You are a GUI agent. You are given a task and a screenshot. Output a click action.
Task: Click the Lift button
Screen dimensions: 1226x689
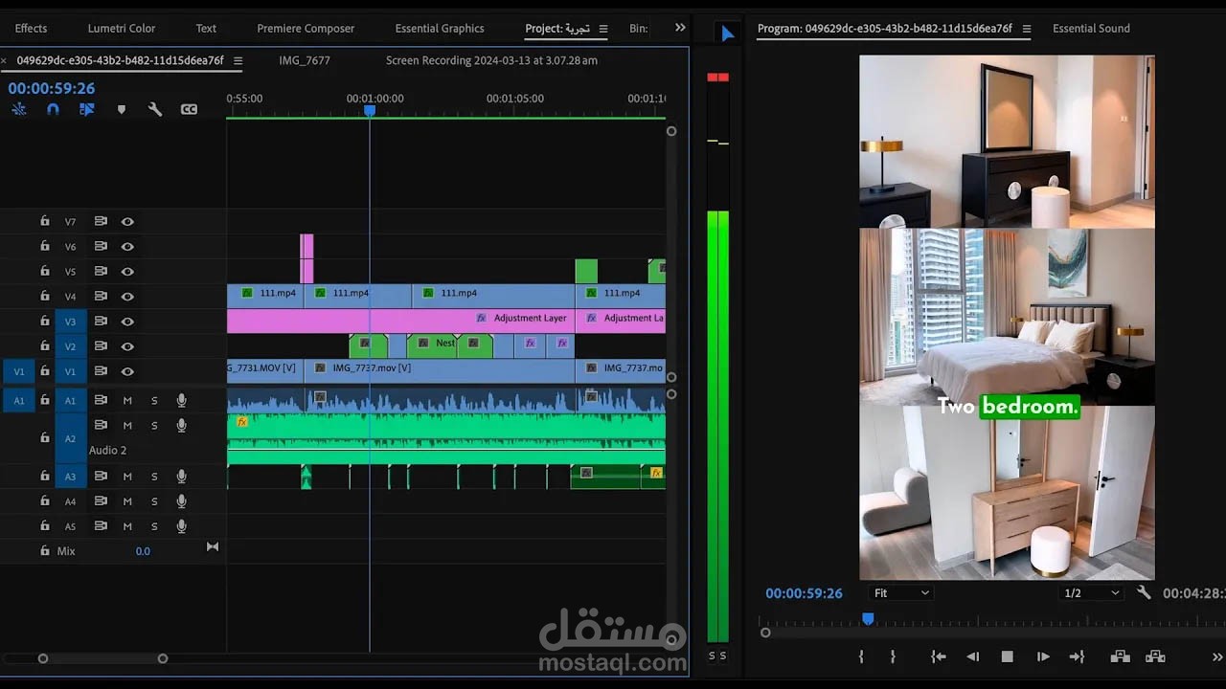(x=1120, y=656)
